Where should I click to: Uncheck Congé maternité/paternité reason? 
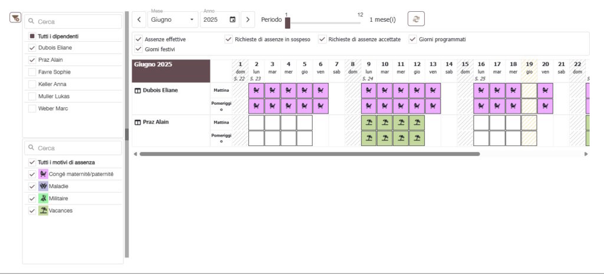[x=32, y=174]
